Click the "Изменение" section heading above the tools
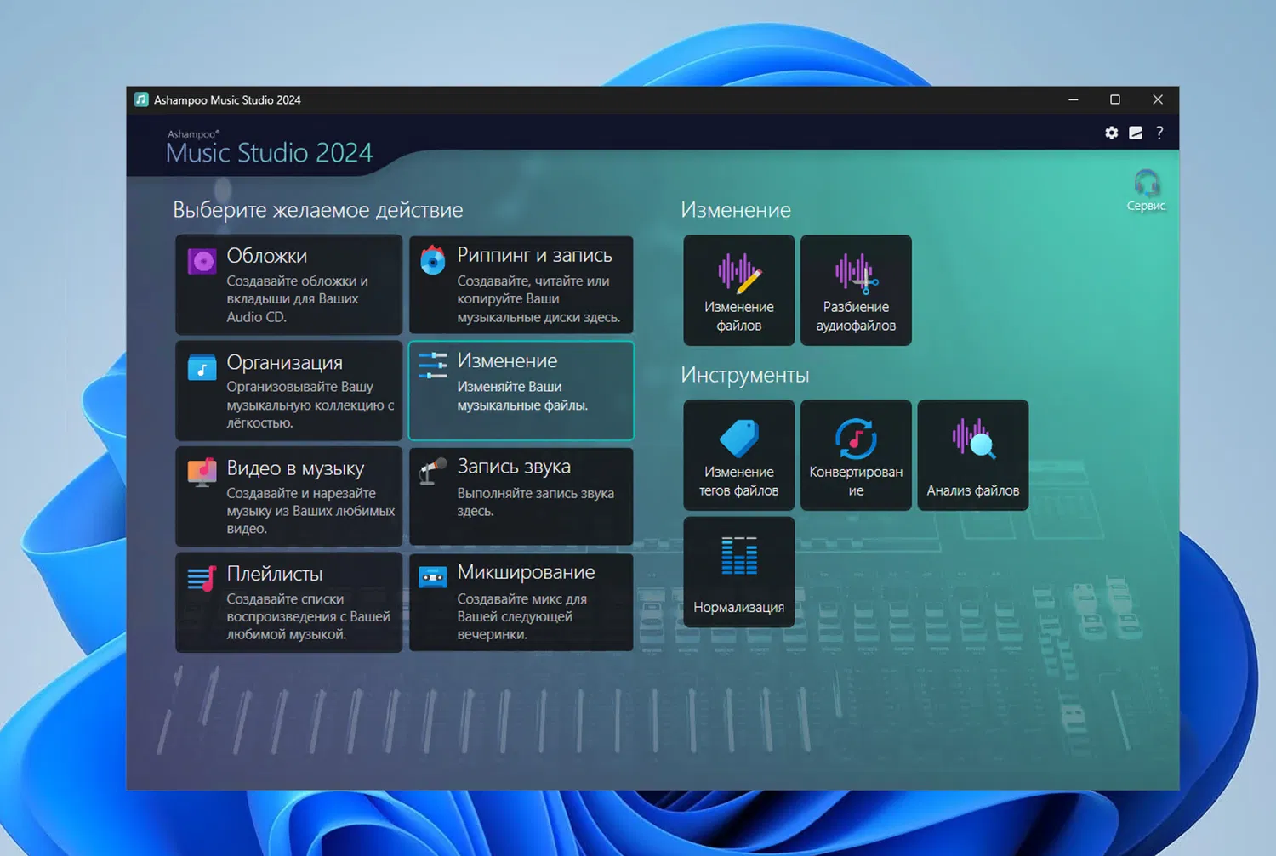The image size is (1276, 856). pyautogui.click(x=736, y=210)
